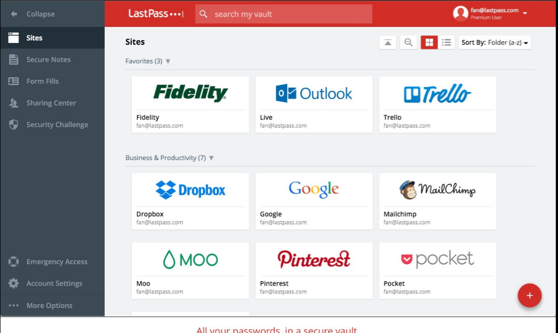Click the LastPass logo
Viewport: 558px width, 333px height.
(156, 14)
